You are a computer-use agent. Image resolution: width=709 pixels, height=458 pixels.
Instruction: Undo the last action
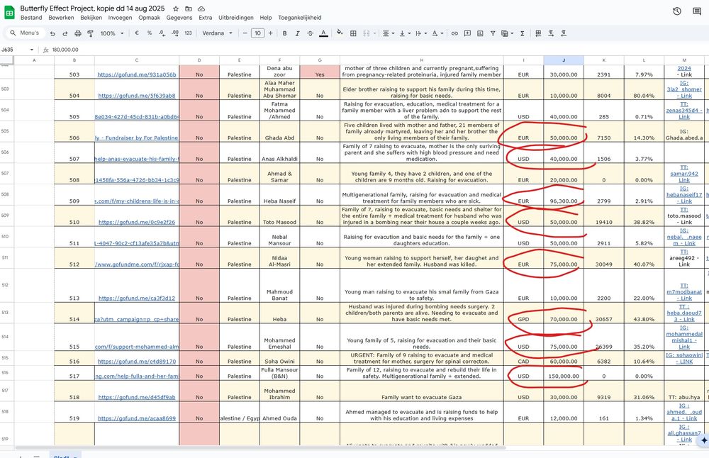[52, 33]
